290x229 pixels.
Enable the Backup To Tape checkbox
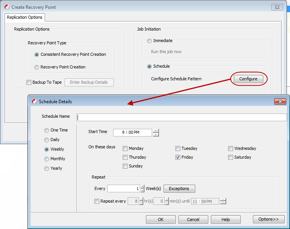pyautogui.click(x=29, y=82)
